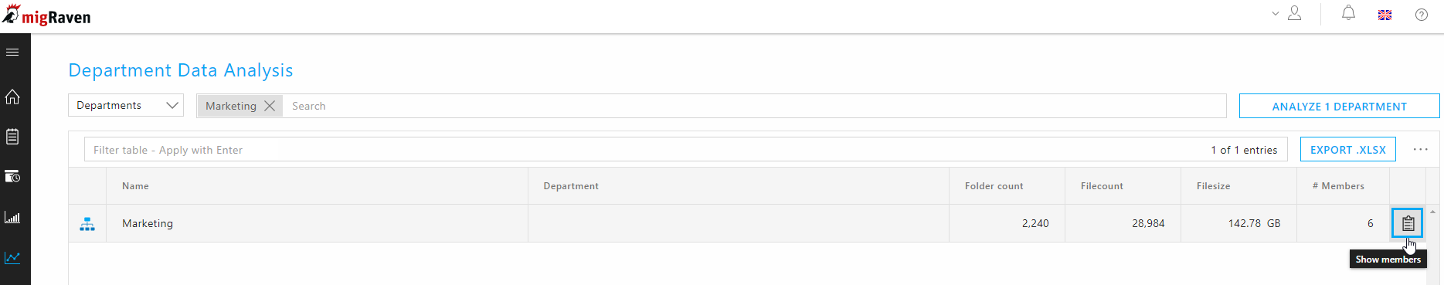Screen dimensions: 1444x285
Task: Open the three-dots table options menu
Action: tap(1421, 149)
